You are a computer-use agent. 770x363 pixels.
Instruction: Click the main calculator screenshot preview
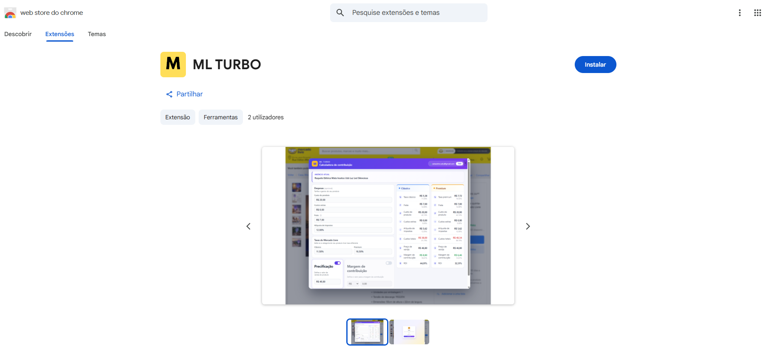(x=388, y=225)
